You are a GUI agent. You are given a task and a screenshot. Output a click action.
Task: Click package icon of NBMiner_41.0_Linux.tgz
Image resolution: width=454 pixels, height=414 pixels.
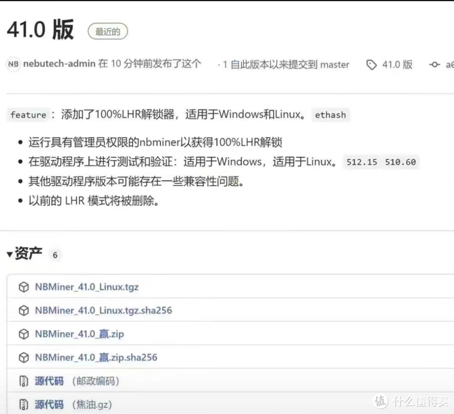click(24, 287)
